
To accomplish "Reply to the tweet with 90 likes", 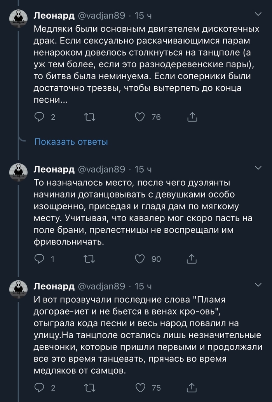I will (40, 259).
